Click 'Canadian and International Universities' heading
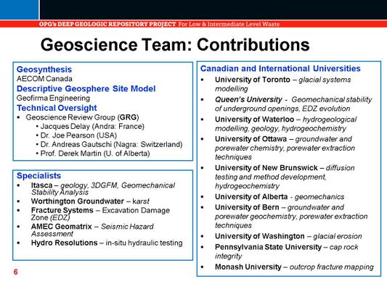The image size is (387, 289). pyautogui.click(x=280, y=68)
